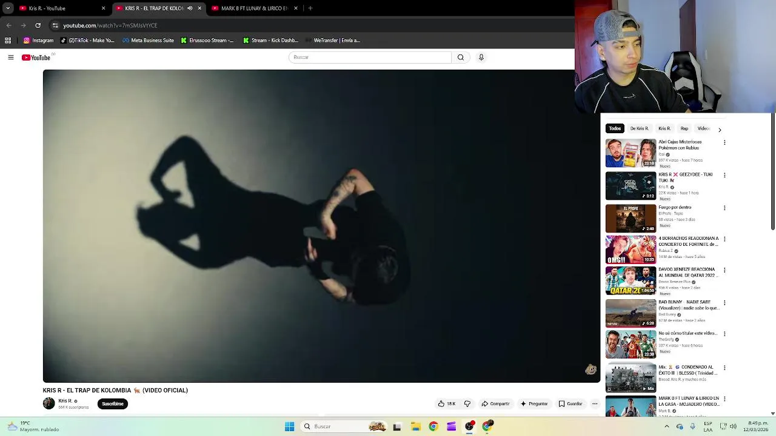Select the Kris R. filter chip
This screenshot has width=776, height=436.
coord(664,128)
